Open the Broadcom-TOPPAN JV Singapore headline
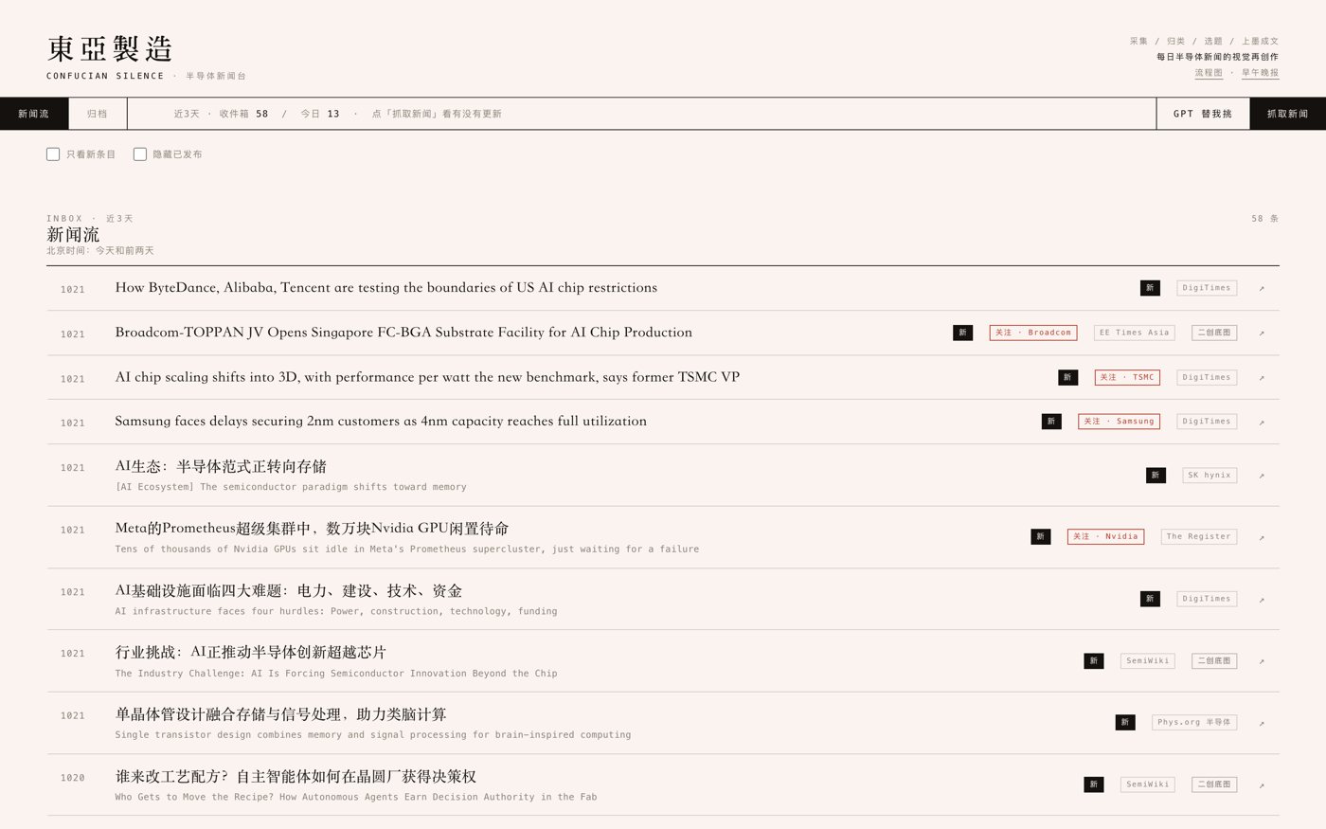 [x=403, y=333]
